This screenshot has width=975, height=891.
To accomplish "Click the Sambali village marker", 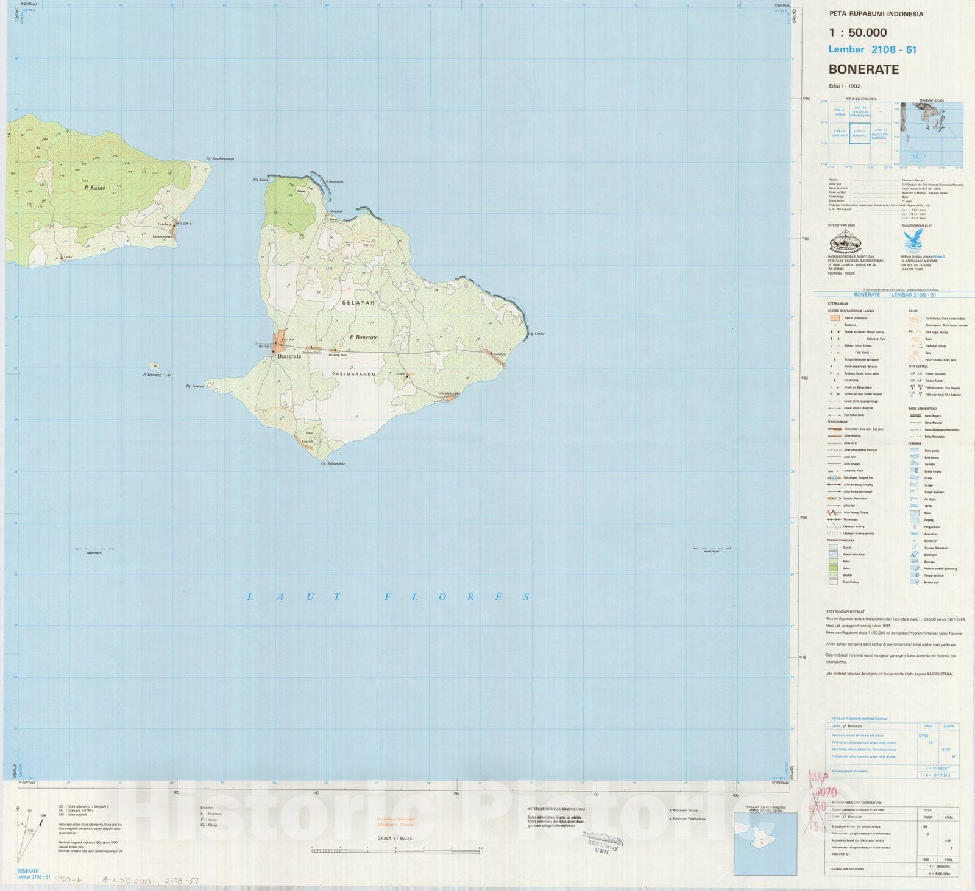I will click(x=491, y=353).
